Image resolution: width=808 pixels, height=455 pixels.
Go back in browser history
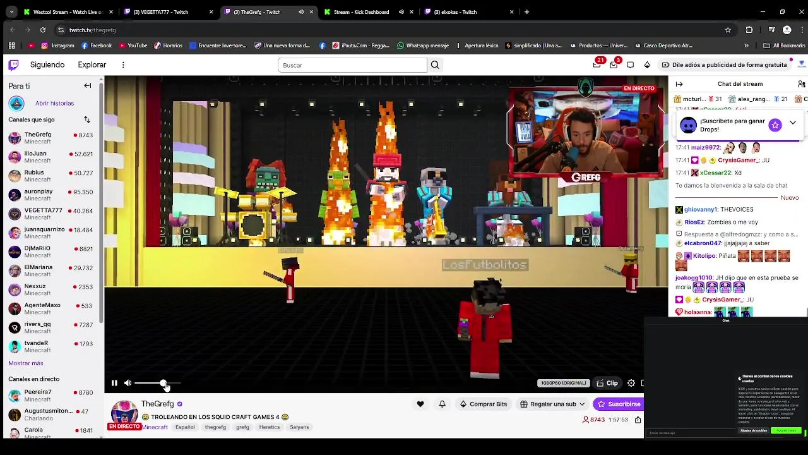pos(13,30)
